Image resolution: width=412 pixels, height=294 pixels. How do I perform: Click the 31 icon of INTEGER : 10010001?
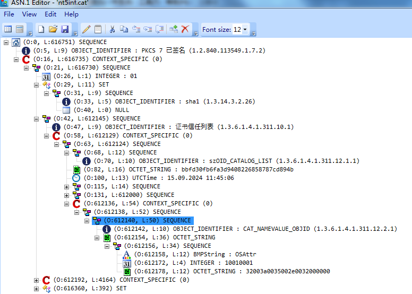[127, 263]
